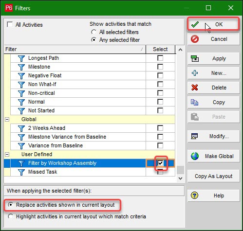Select the Any selected filter radio button
This screenshot has width=243, height=231.
pyautogui.click(x=93, y=40)
